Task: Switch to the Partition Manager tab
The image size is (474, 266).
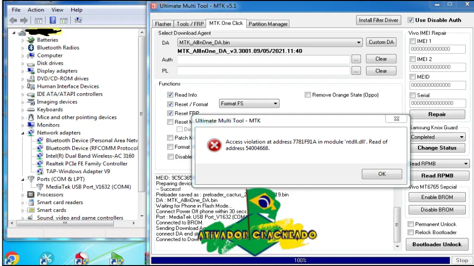Action: click(x=268, y=24)
